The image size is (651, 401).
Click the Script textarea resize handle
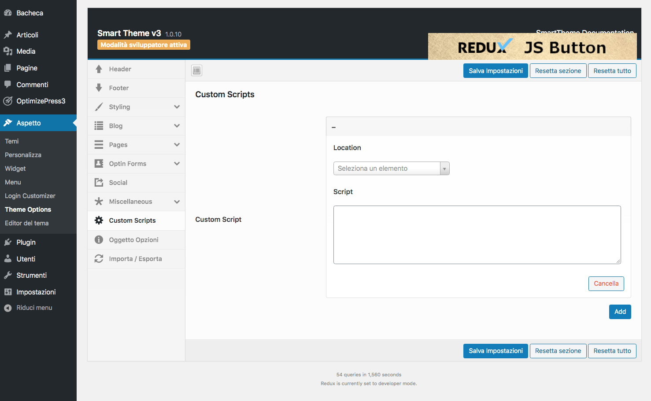[618, 261]
